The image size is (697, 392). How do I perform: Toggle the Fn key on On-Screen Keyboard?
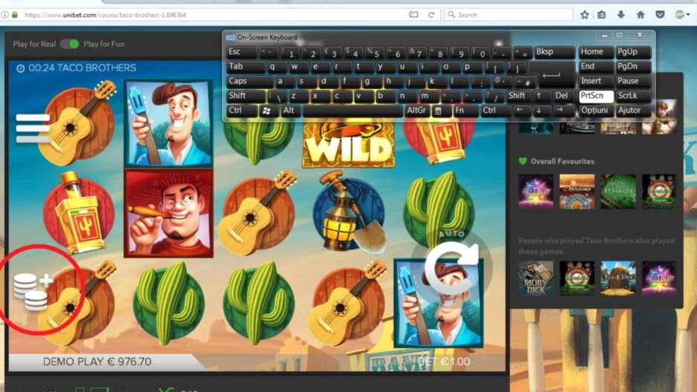(x=465, y=111)
